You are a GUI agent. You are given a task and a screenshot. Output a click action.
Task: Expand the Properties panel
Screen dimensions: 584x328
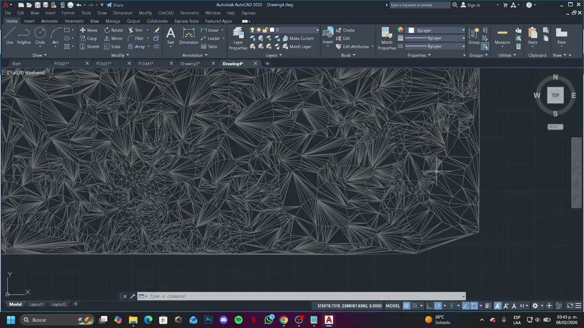tap(419, 55)
